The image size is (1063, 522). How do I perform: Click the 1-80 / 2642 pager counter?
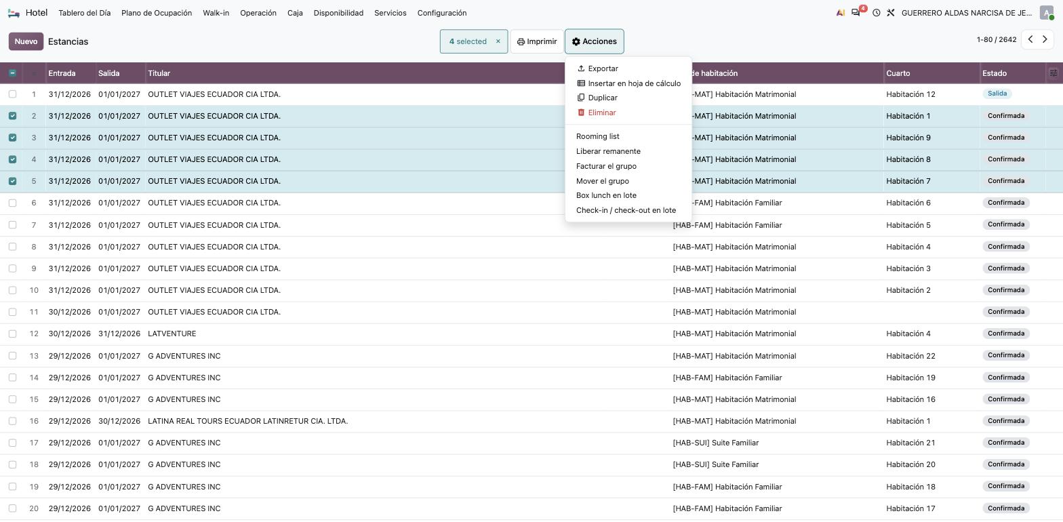pos(997,40)
